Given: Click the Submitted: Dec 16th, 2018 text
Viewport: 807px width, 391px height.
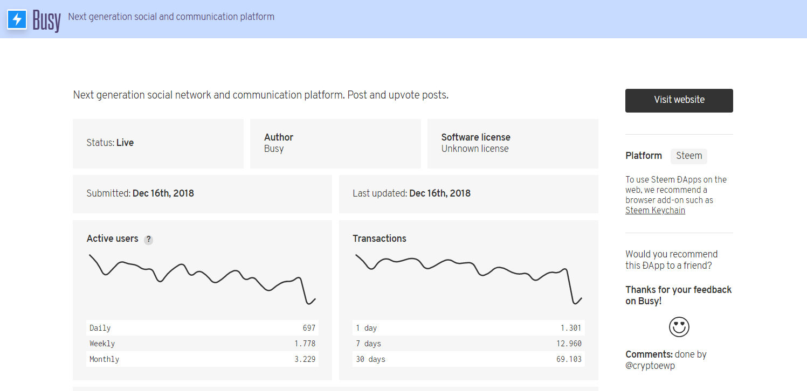Looking at the screenshot, I should coord(140,193).
